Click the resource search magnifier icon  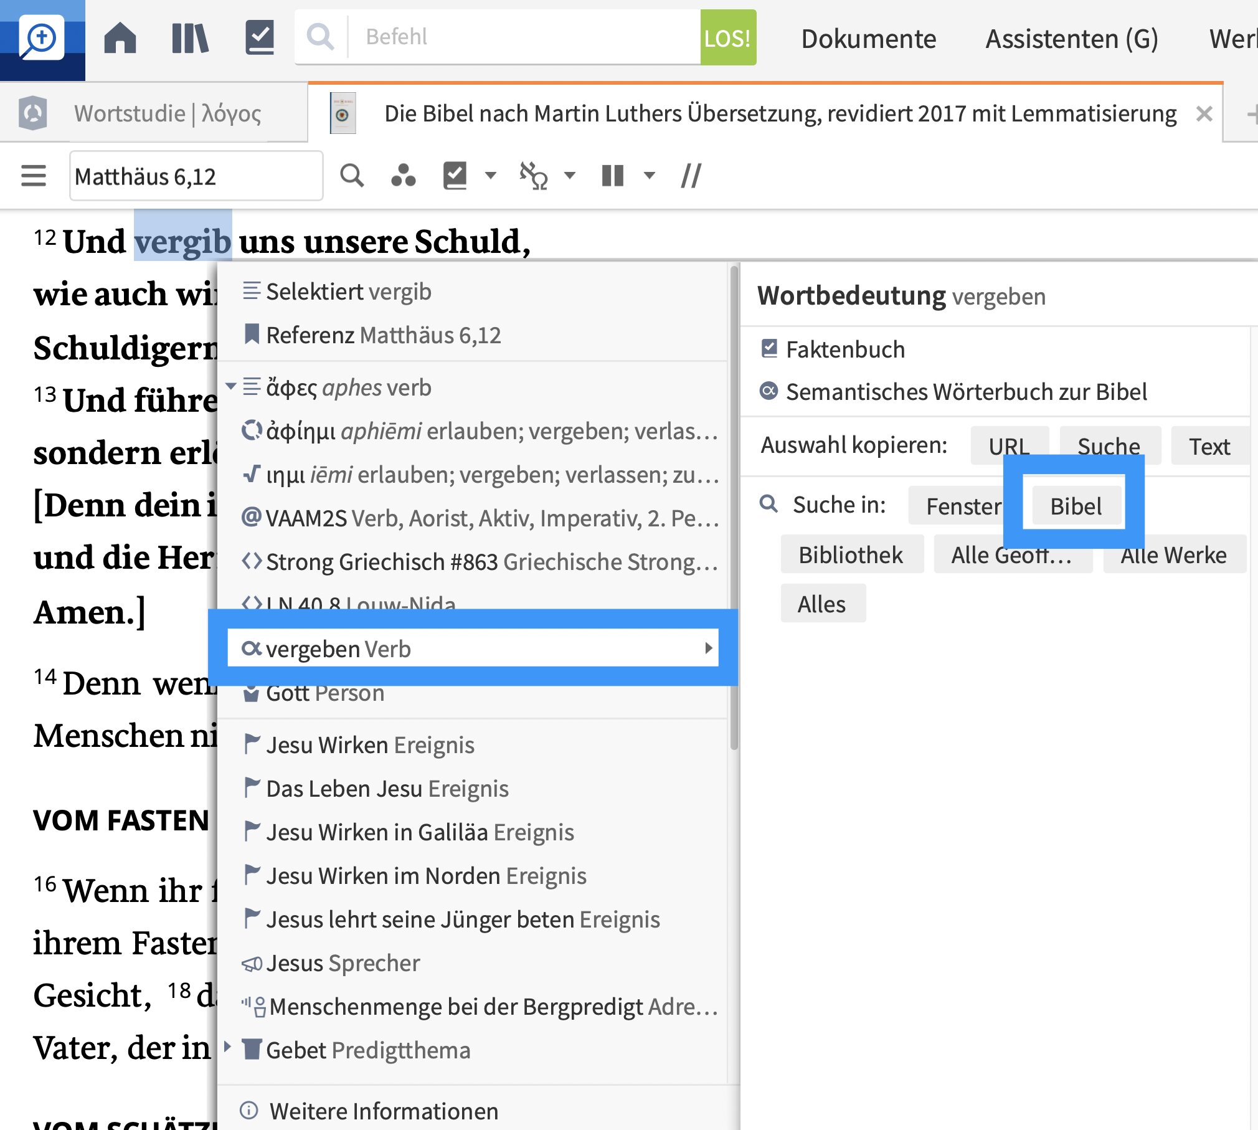(352, 176)
